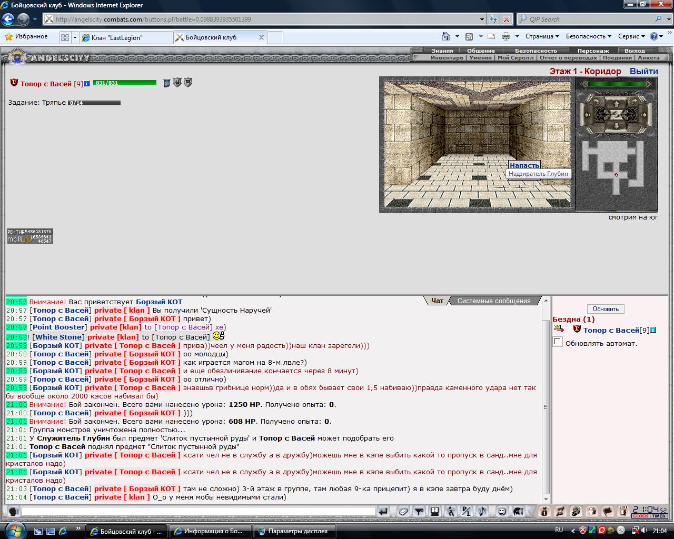Click the 'Выйти' link
The height and width of the screenshot is (539, 674).
click(x=643, y=71)
